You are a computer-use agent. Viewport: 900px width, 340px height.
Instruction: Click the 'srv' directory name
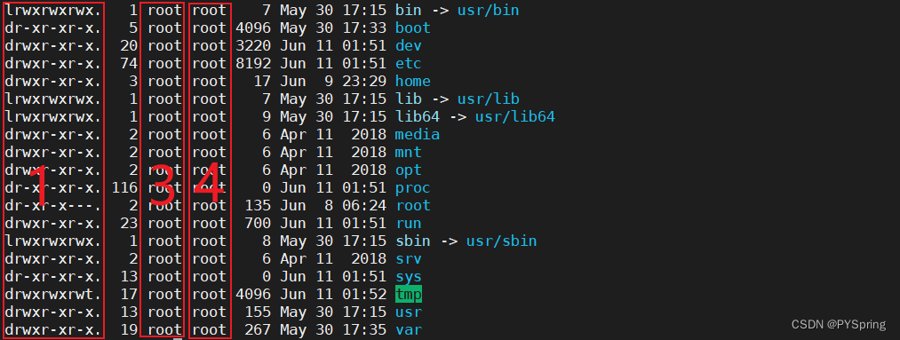pyautogui.click(x=408, y=258)
